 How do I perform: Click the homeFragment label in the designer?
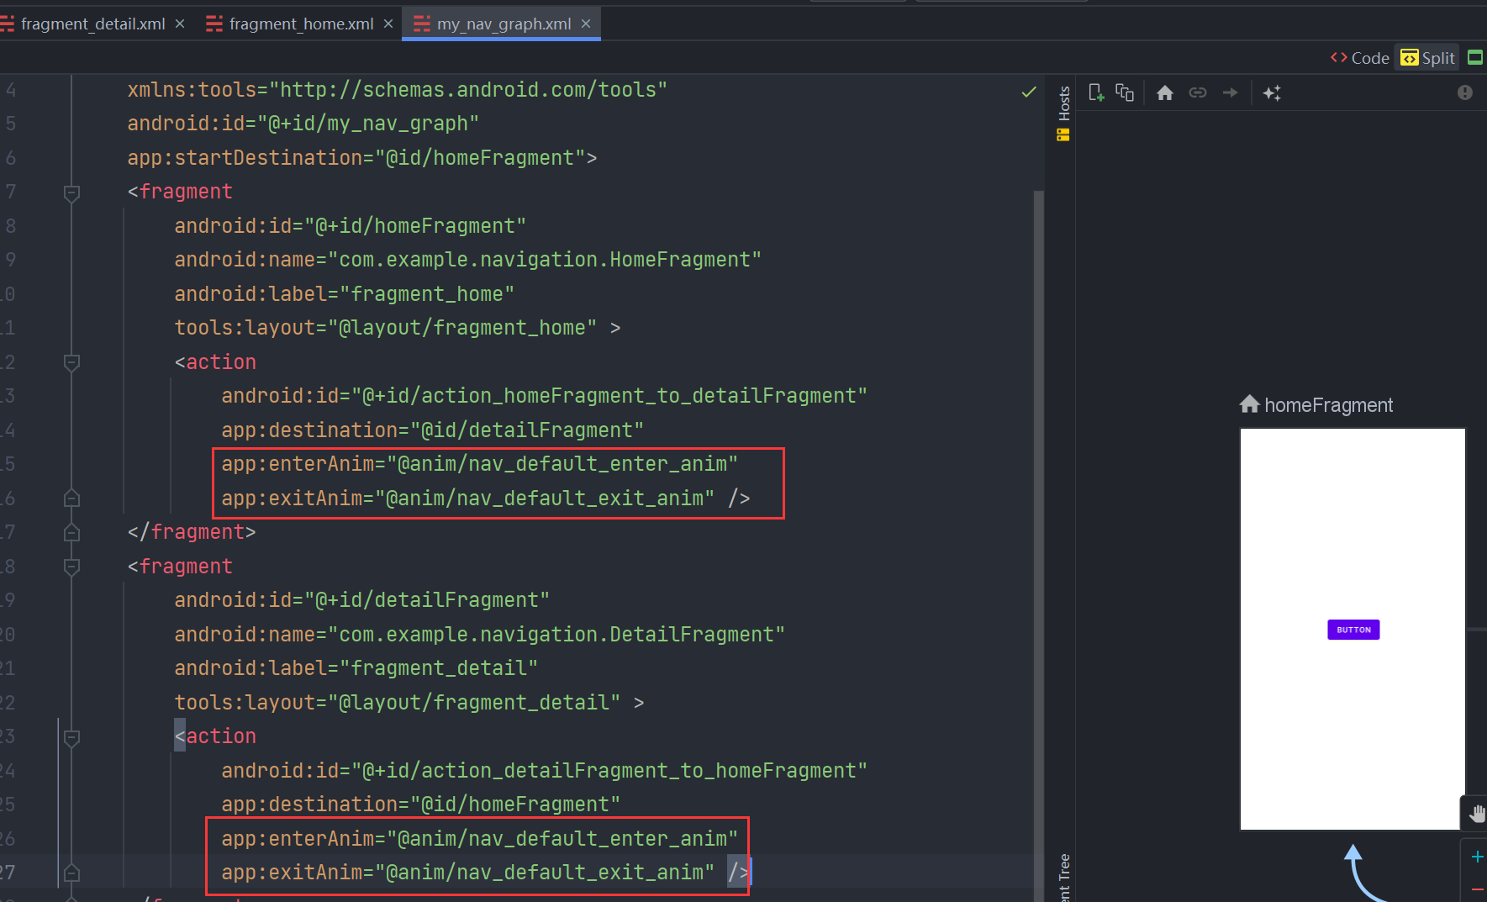(x=1328, y=405)
